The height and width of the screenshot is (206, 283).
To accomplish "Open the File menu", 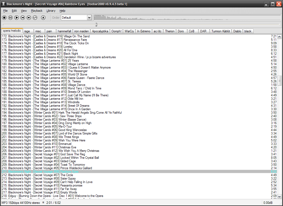I will point(5,11).
